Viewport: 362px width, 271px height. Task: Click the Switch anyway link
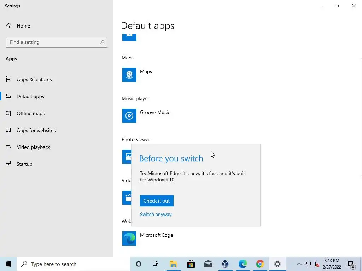point(156,214)
